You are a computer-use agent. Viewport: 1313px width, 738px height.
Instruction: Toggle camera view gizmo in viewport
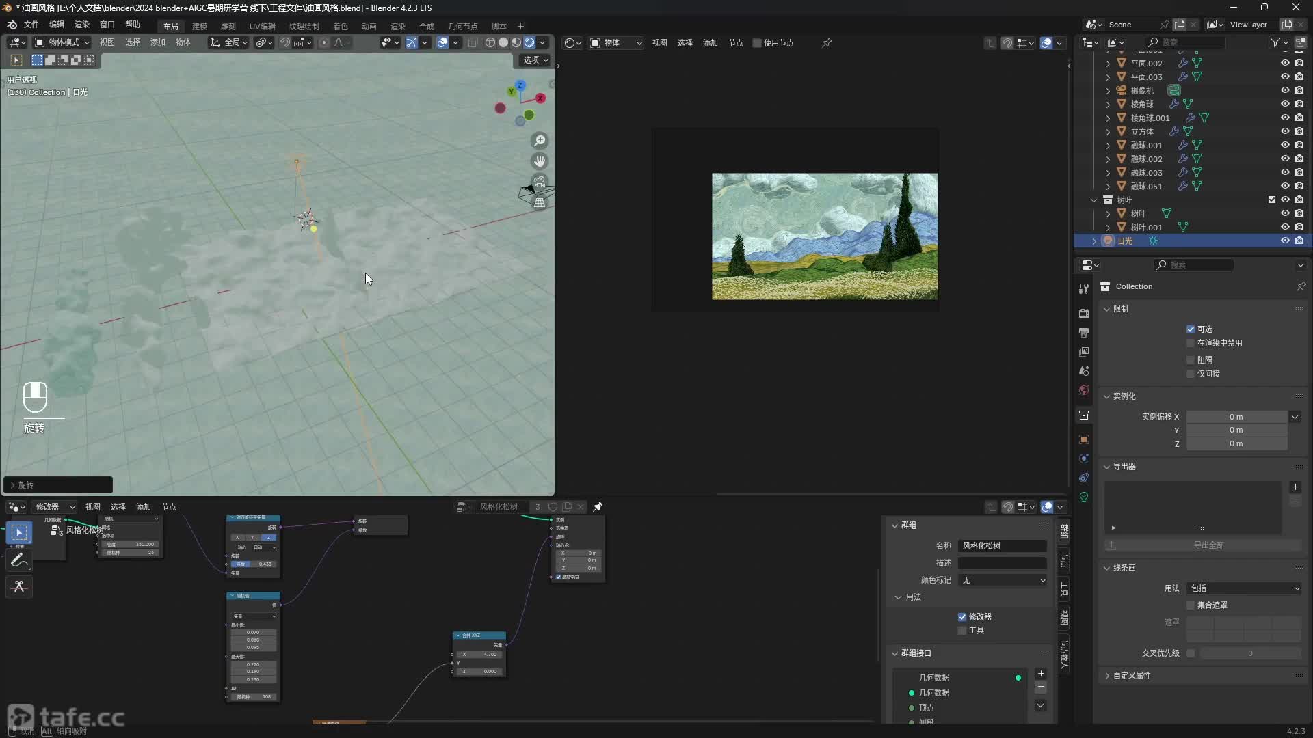pos(540,182)
